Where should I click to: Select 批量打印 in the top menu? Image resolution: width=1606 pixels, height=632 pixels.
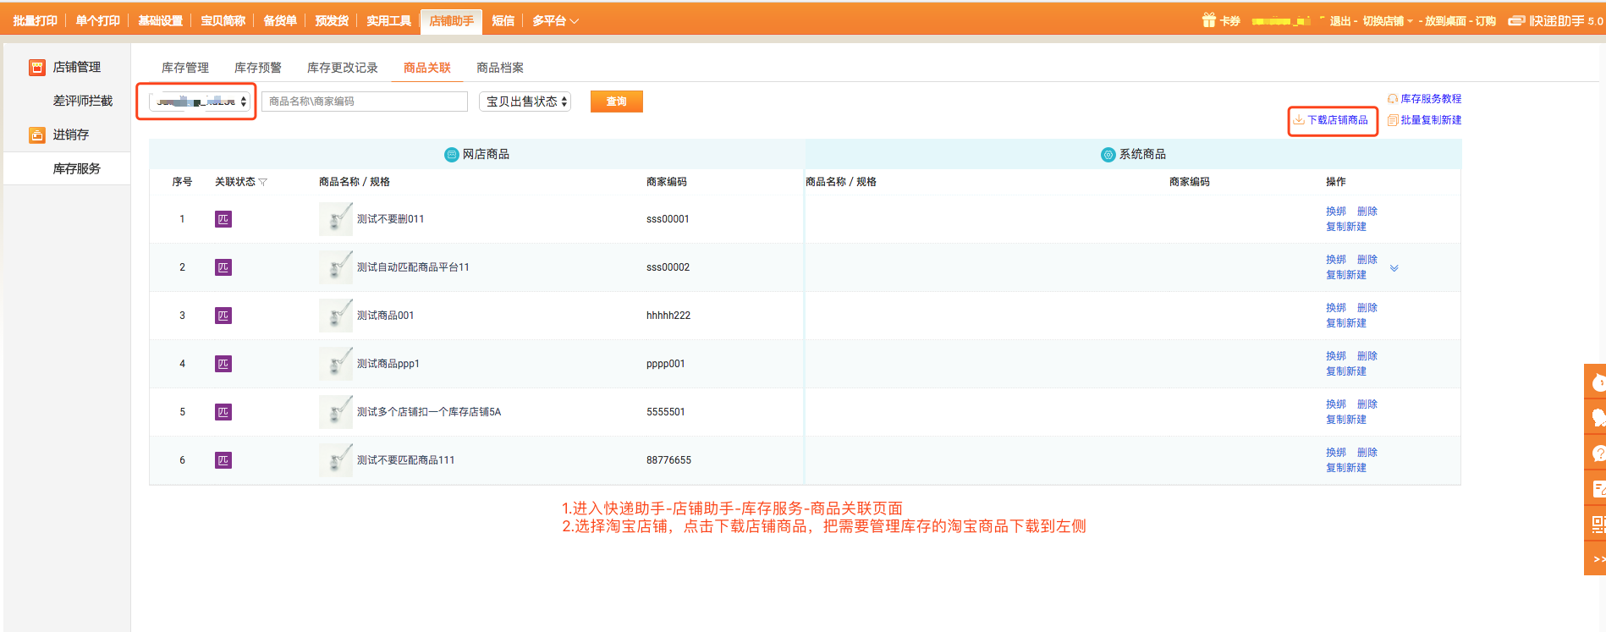click(x=36, y=20)
